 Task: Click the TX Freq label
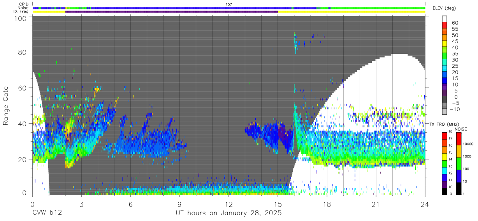[21, 12]
